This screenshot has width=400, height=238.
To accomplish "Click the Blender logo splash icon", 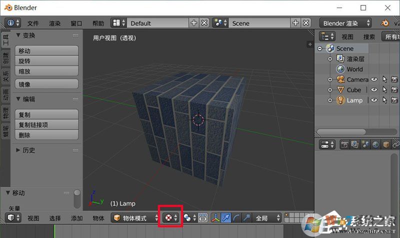I will pyautogui.click(x=384, y=23).
